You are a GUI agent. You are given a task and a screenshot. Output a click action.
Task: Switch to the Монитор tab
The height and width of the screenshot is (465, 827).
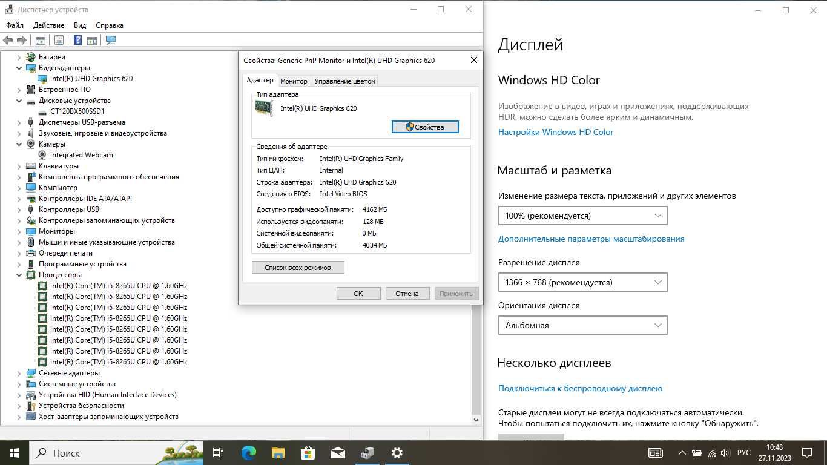click(x=294, y=81)
